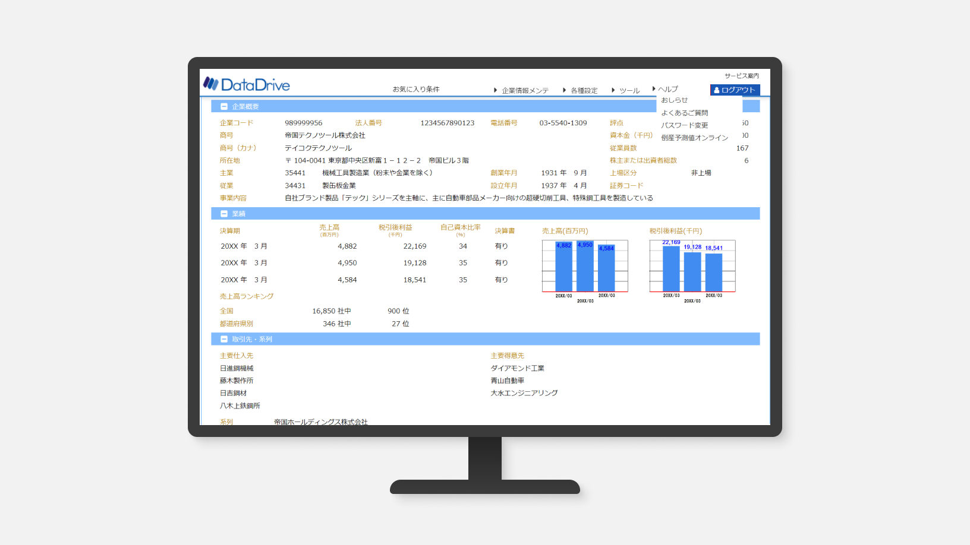Image resolution: width=970 pixels, height=545 pixels.
Task: Click the 22,169 profit chart bar
Action: coord(671,269)
